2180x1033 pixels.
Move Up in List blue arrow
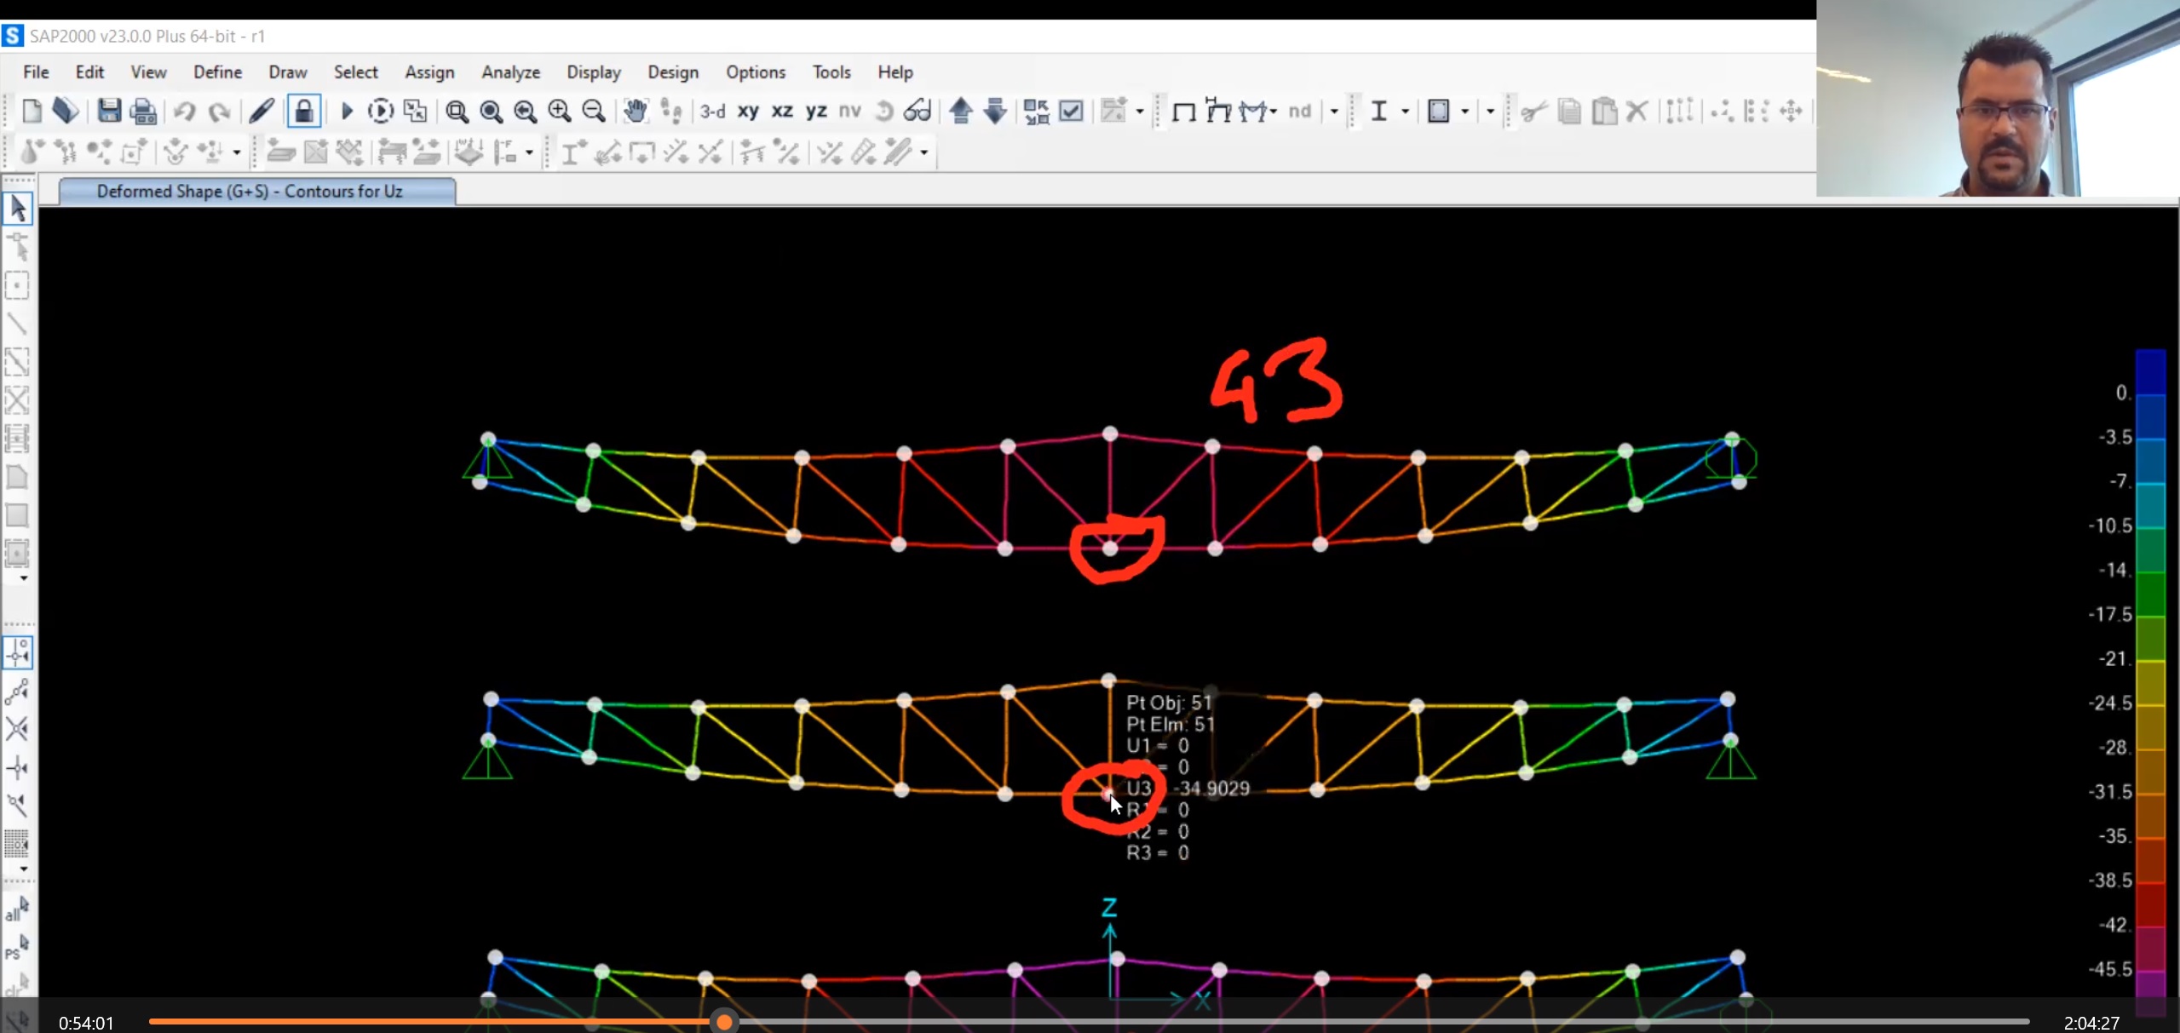tap(961, 111)
